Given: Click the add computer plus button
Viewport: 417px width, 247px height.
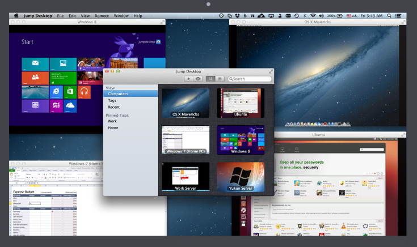Looking at the screenshot, I should click(x=188, y=79).
